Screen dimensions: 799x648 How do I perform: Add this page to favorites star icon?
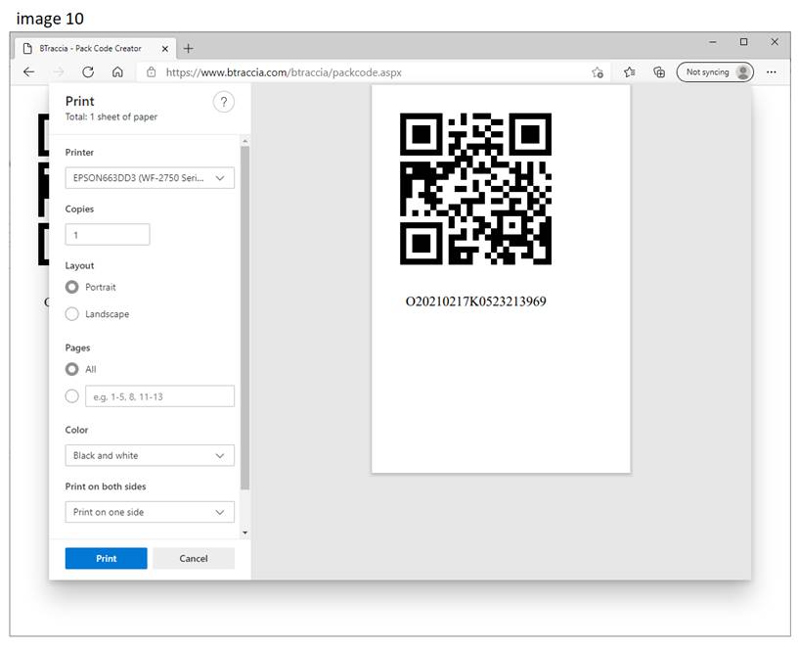(x=598, y=72)
